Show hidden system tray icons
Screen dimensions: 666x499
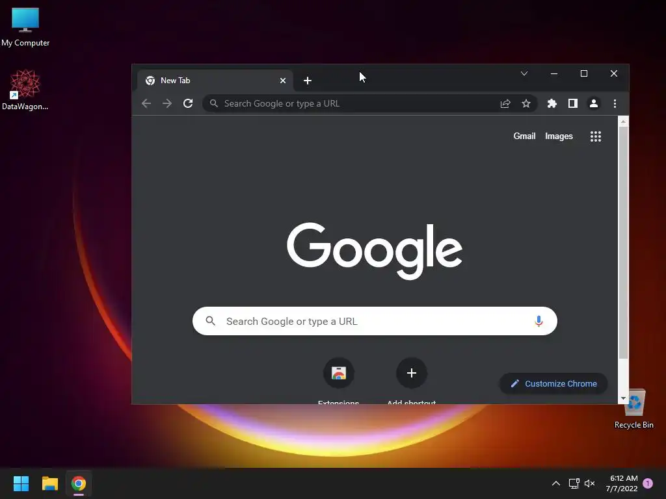[x=555, y=483]
